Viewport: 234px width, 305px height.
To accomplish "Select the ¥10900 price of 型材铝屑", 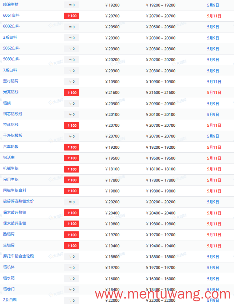I will point(112,82).
